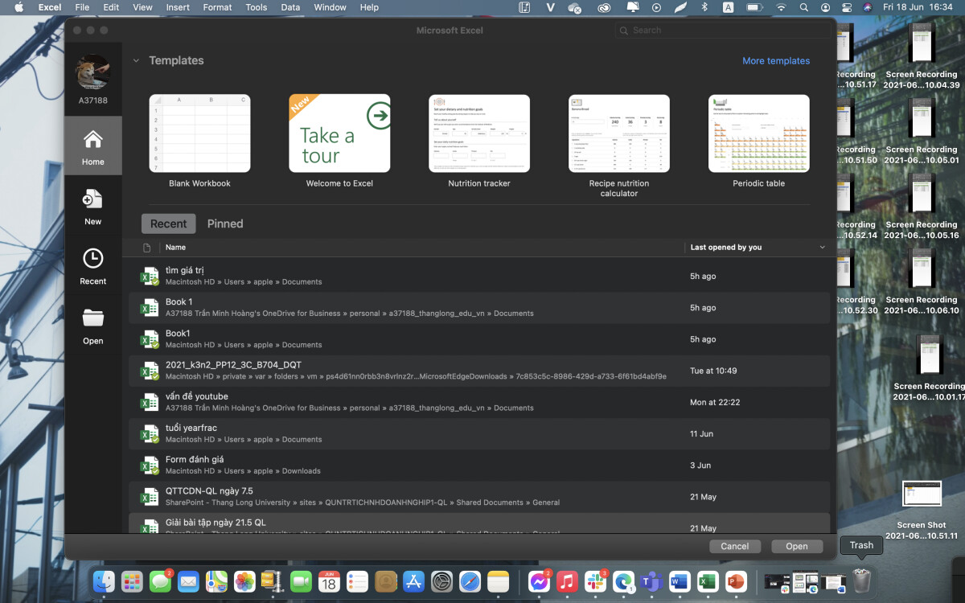Click Excel file icon for vấn đề youtube
This screenshot has width=965, height=603.
click(x=150, y=402)
